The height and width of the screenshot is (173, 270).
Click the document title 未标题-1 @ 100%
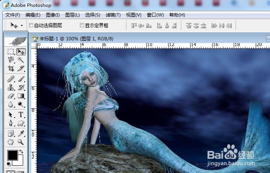(x=59, y=38)
